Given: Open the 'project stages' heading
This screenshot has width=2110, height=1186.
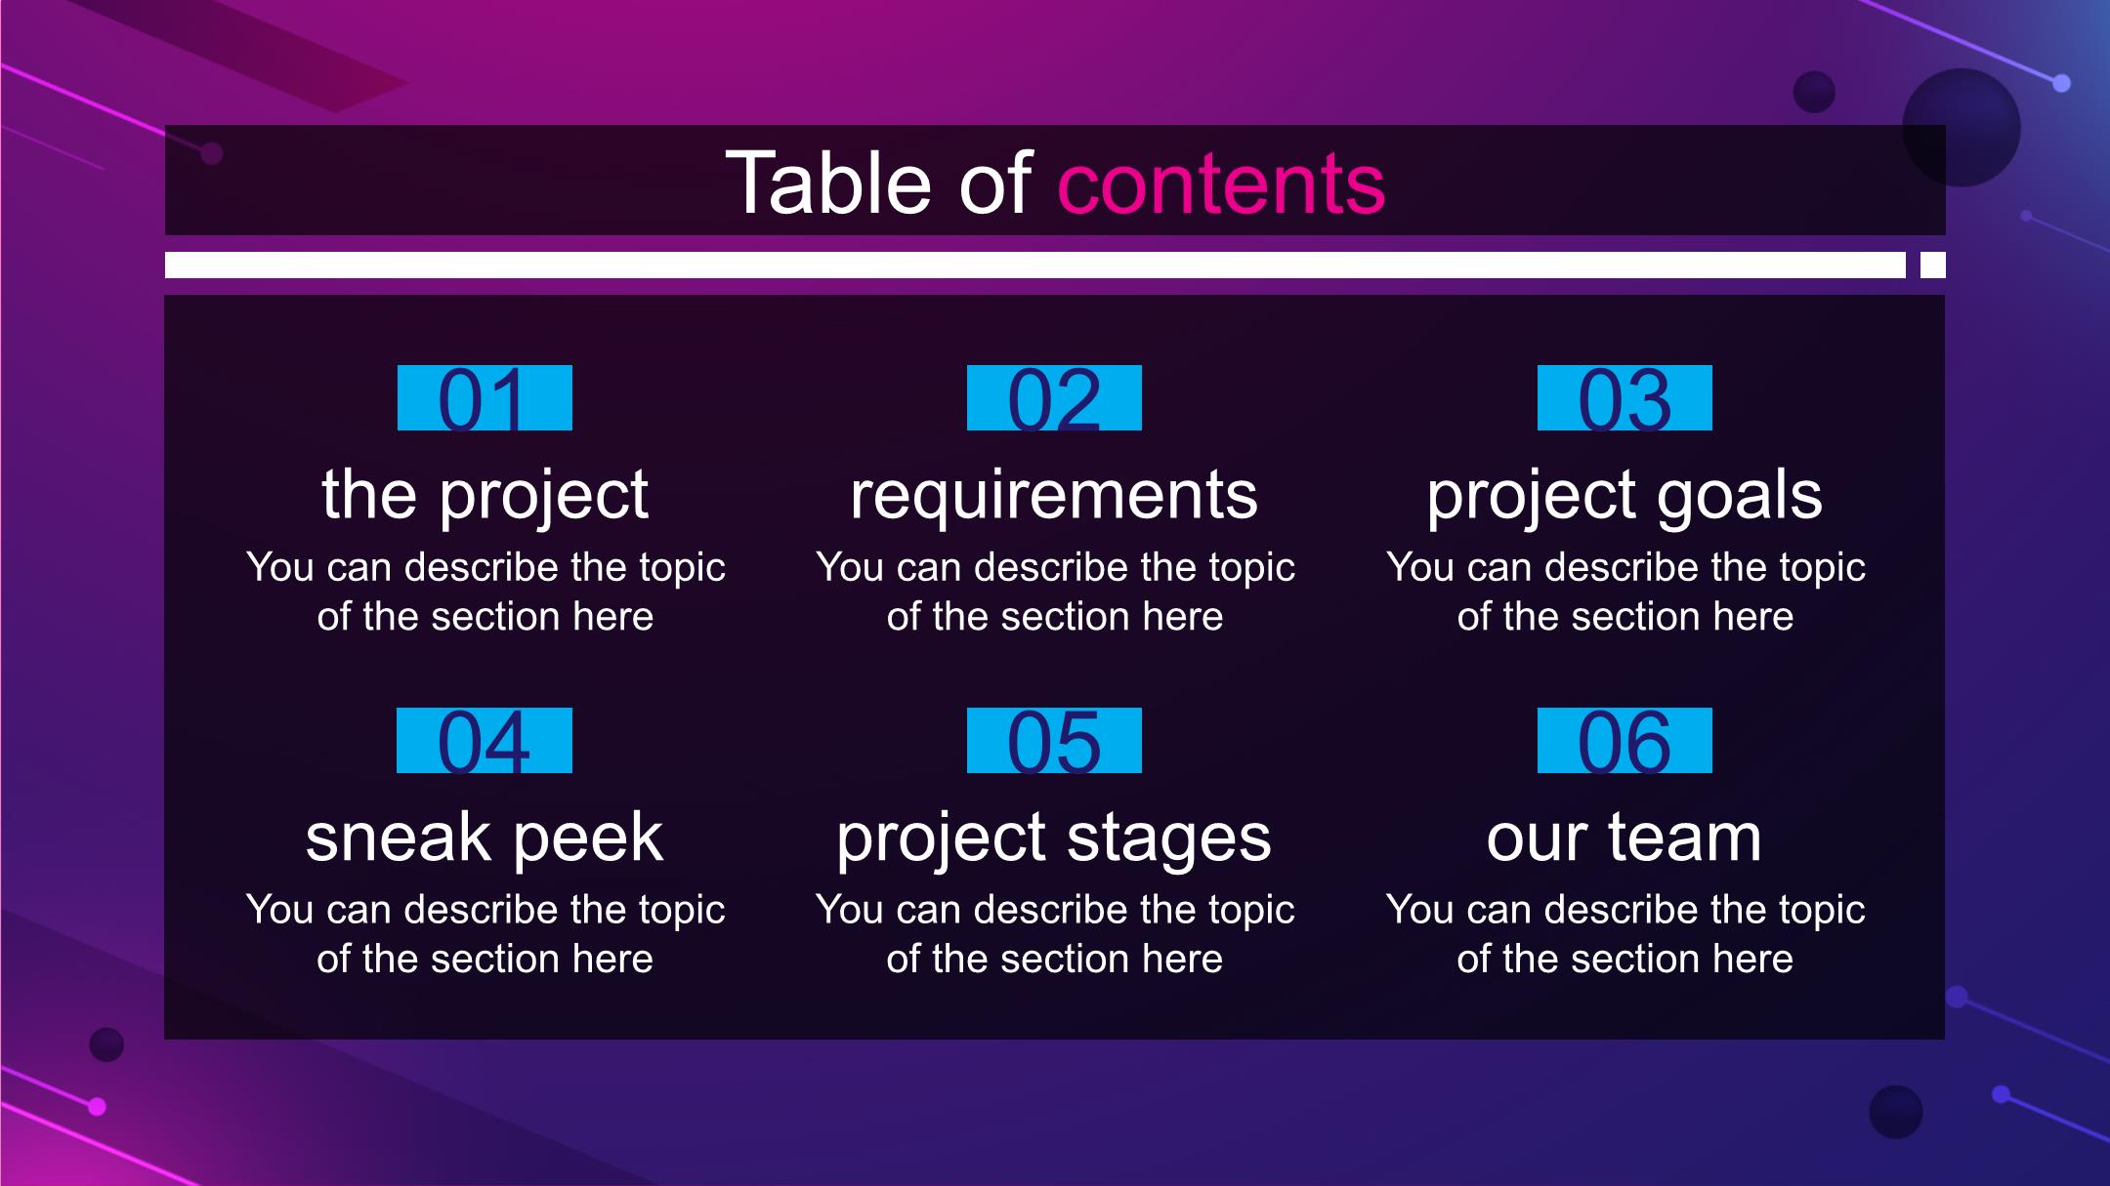Looking at the screenshot, I should coord(1054,838).
